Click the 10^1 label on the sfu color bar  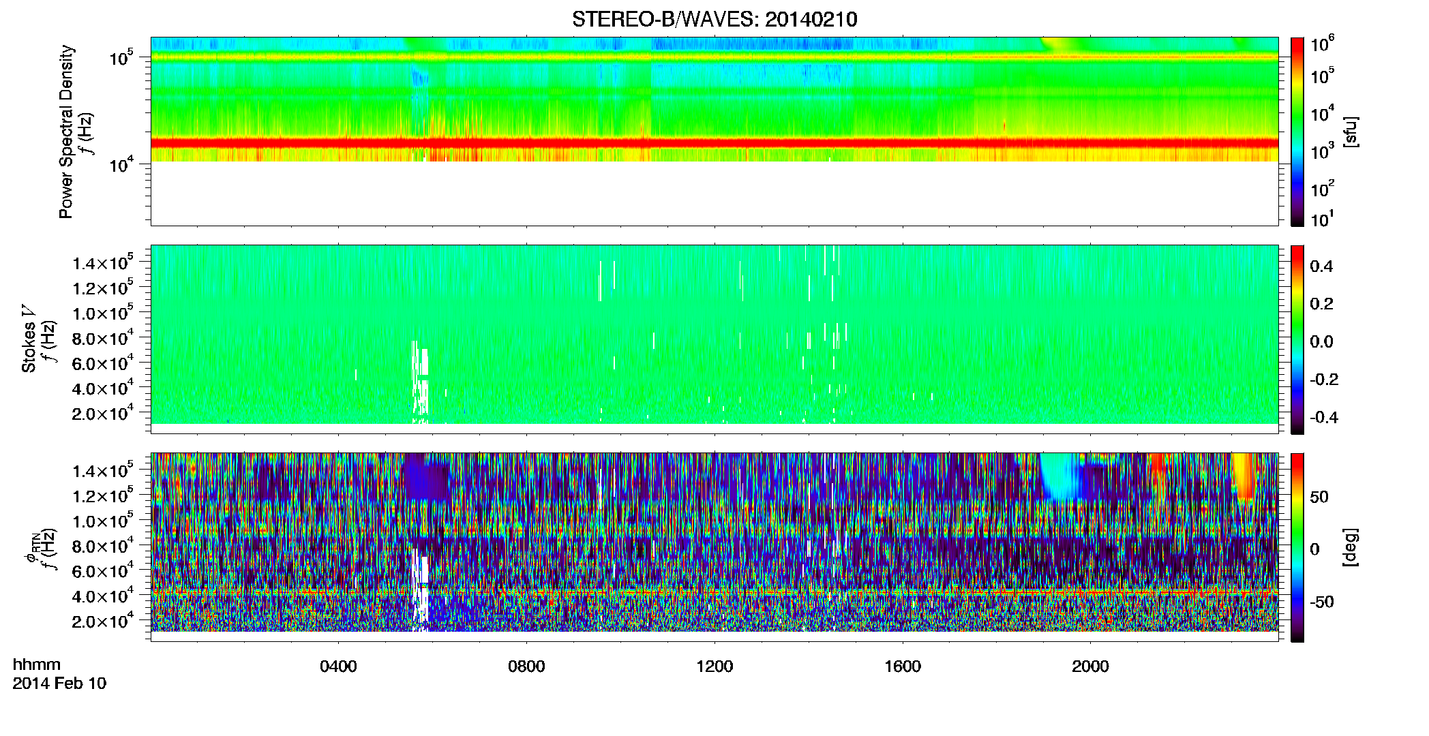tap(1323, 219)
